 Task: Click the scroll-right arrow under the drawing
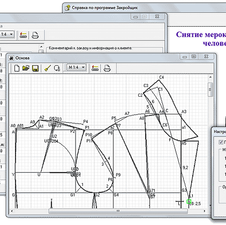[205, 211]
